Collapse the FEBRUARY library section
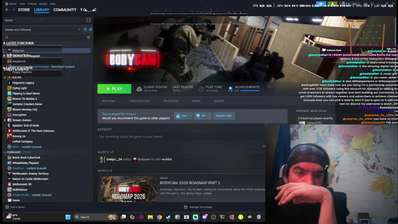Screen dimensions: 398x224 pyautogui.click(x=5, y=152)
